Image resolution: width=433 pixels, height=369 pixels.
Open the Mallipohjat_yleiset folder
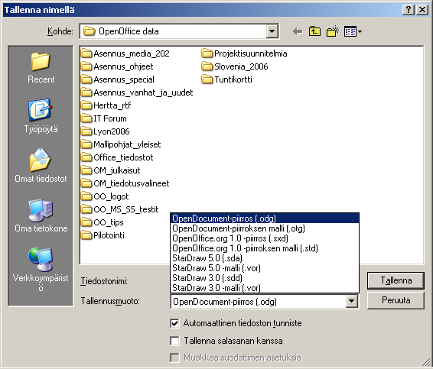tap(121, 144)
